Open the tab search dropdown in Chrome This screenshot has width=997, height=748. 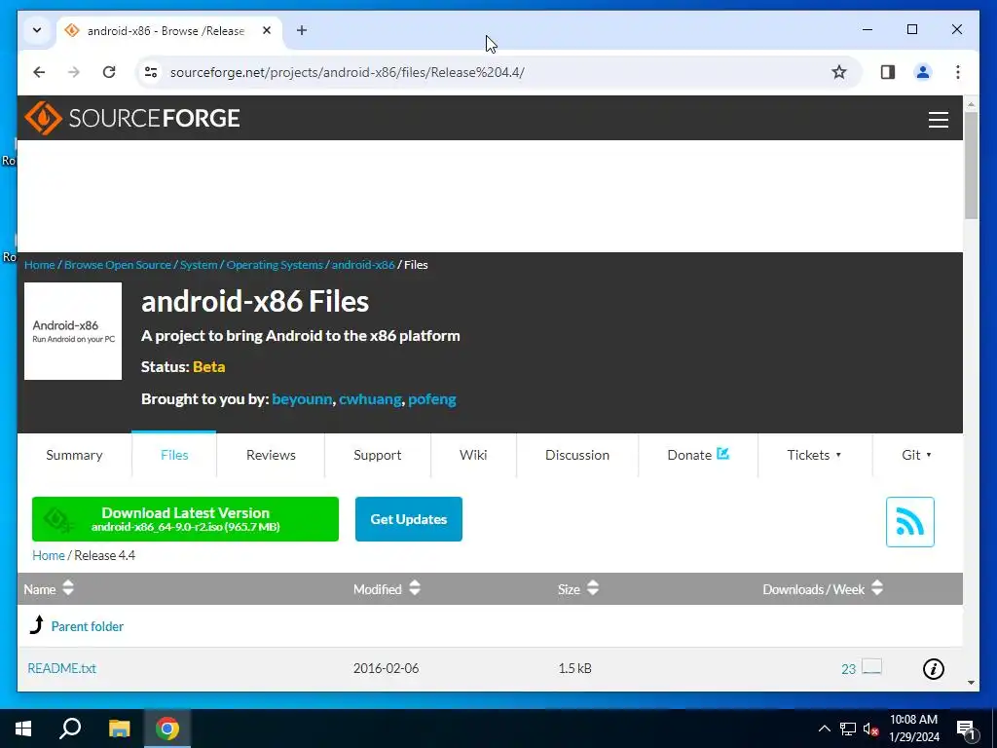(37, 30)
